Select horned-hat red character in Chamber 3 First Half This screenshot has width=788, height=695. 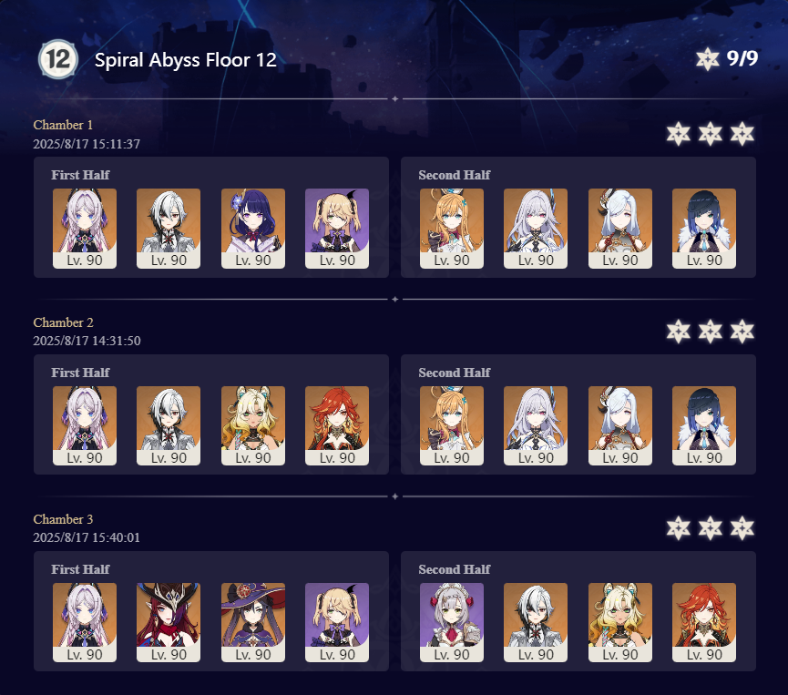click(169, 622)
